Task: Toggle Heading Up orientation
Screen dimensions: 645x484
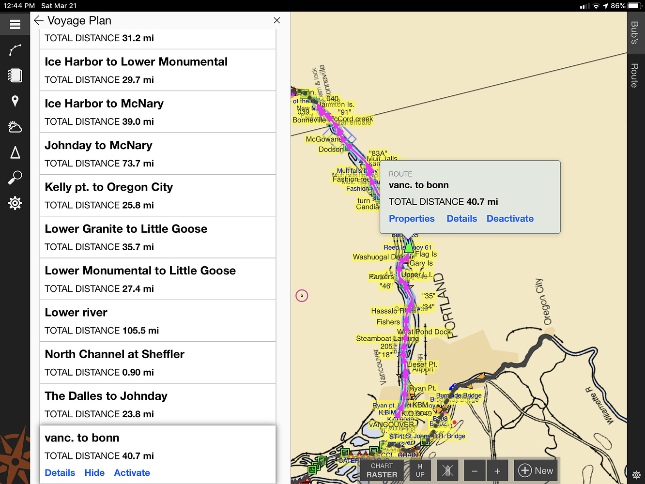Action: pyautogui.click(x=419, y=470)
